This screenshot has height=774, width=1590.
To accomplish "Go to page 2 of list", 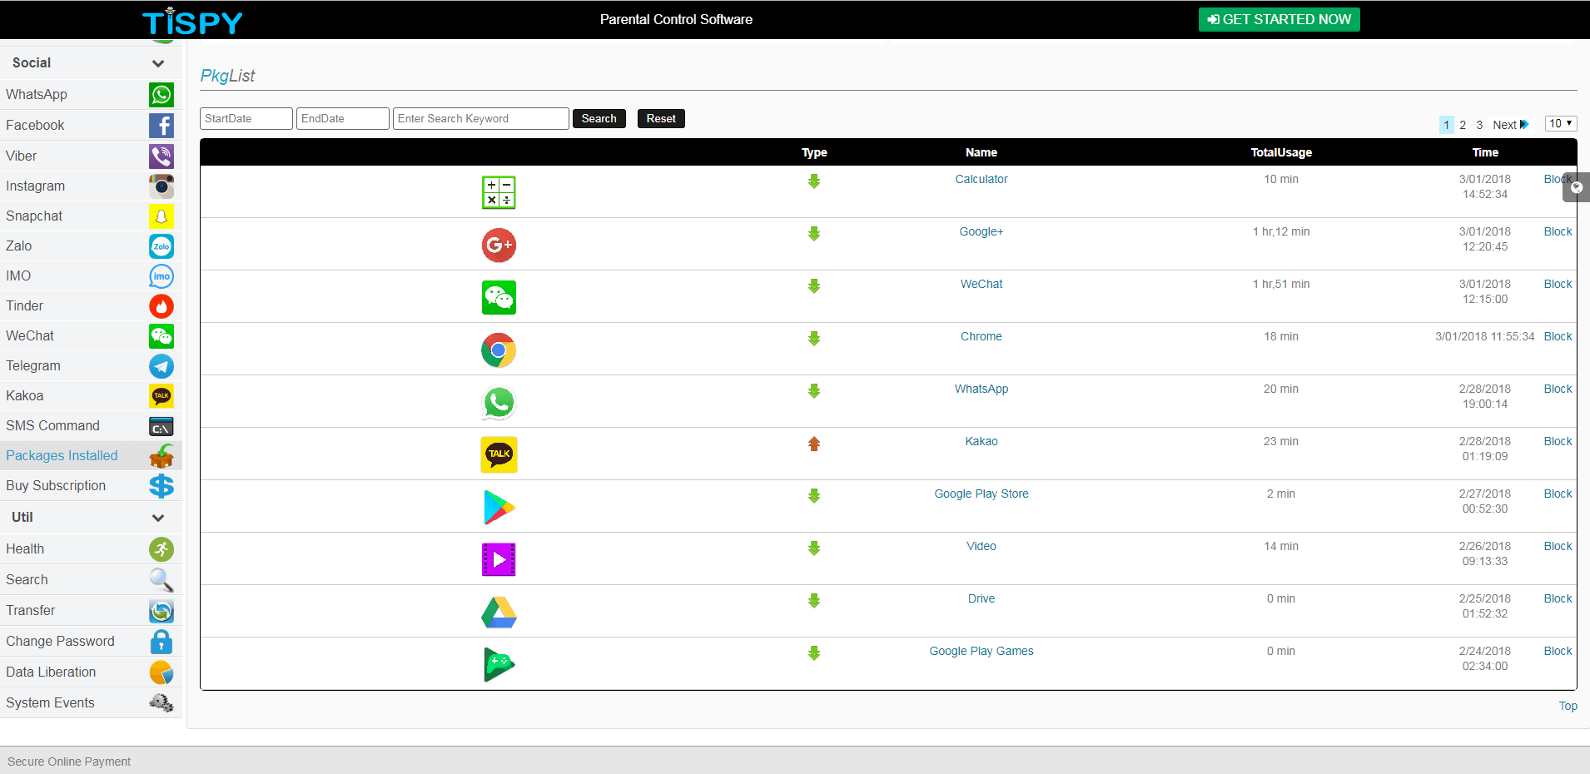I will 1463,125.
